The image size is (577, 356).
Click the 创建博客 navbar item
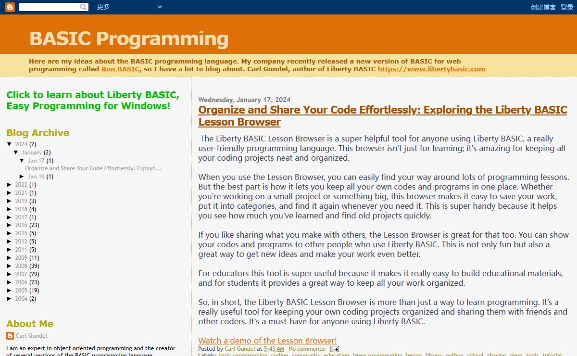click(543, 7)
